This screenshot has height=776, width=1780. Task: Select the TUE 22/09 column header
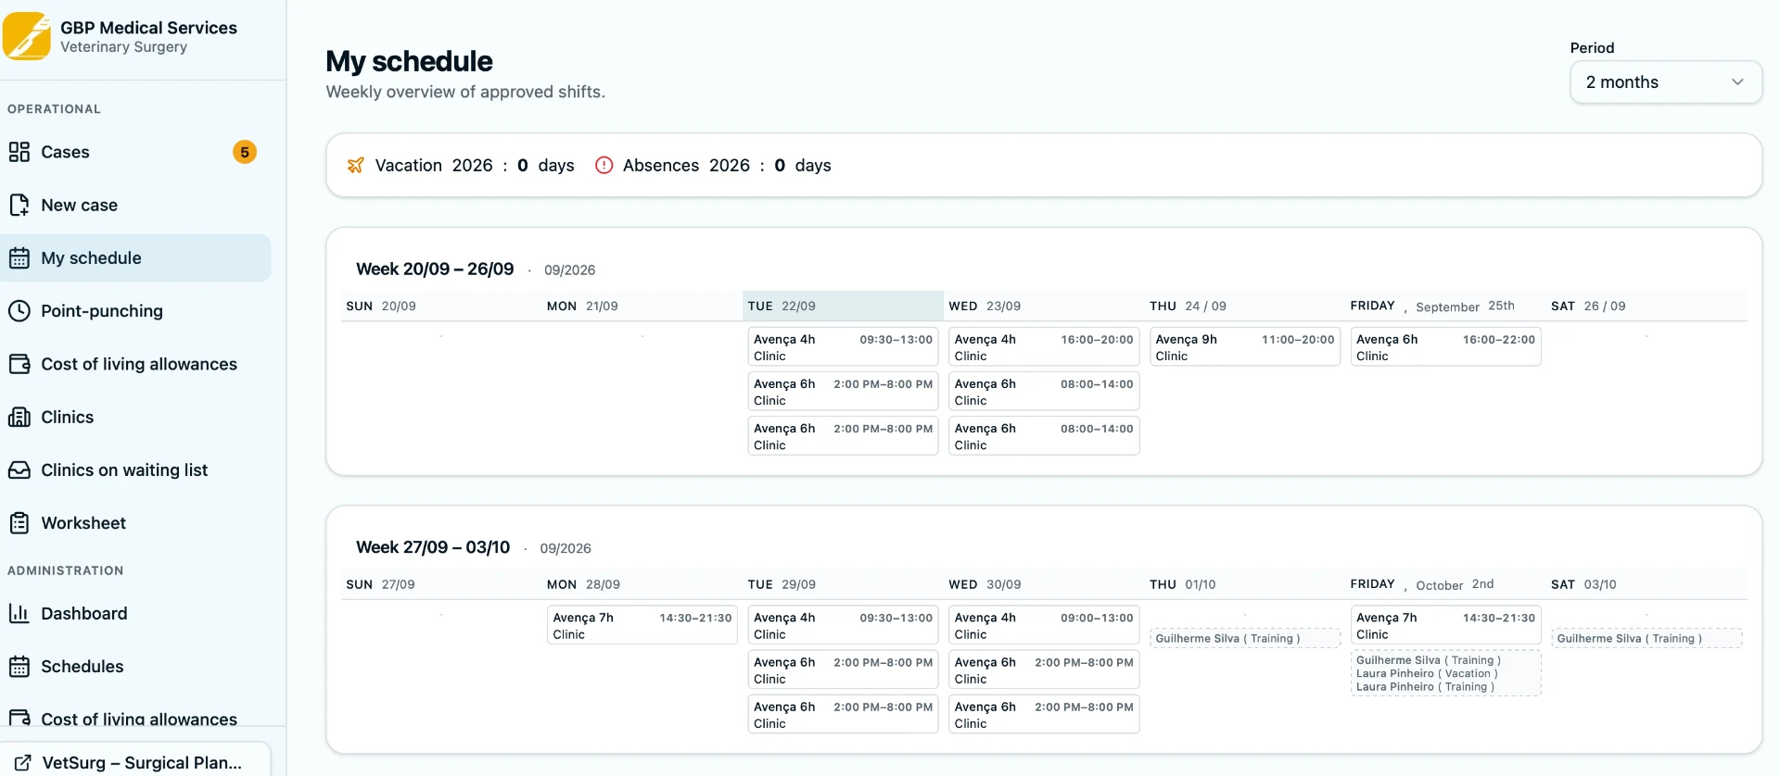click(x=843, y=307)
